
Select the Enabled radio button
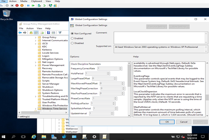point(72,38)
